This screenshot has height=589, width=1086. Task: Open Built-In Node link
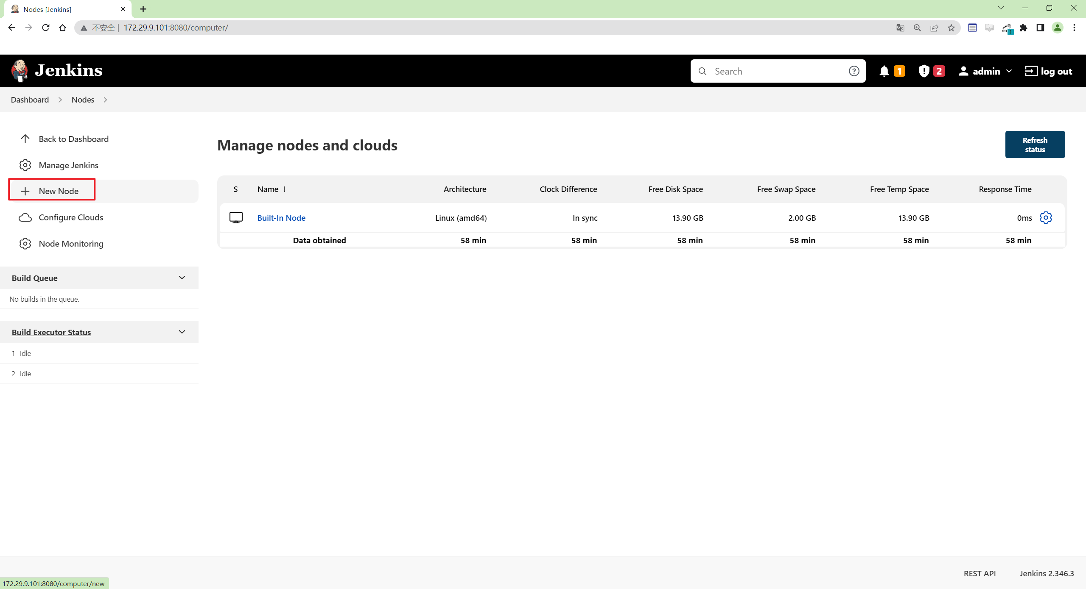coord(281,218)
